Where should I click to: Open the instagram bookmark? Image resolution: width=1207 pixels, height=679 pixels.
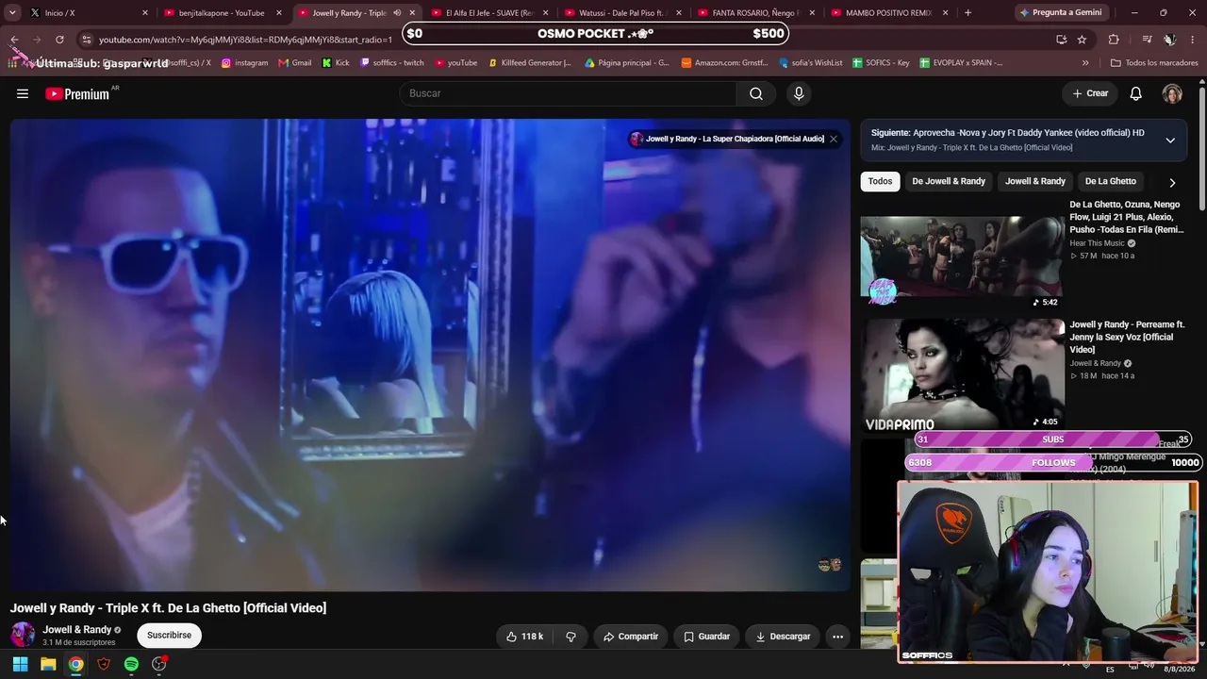click(244, 63)
